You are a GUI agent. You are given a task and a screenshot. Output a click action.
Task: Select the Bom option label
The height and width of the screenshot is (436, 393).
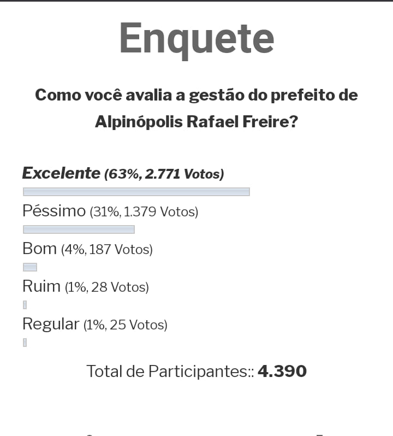click(39, 249)
